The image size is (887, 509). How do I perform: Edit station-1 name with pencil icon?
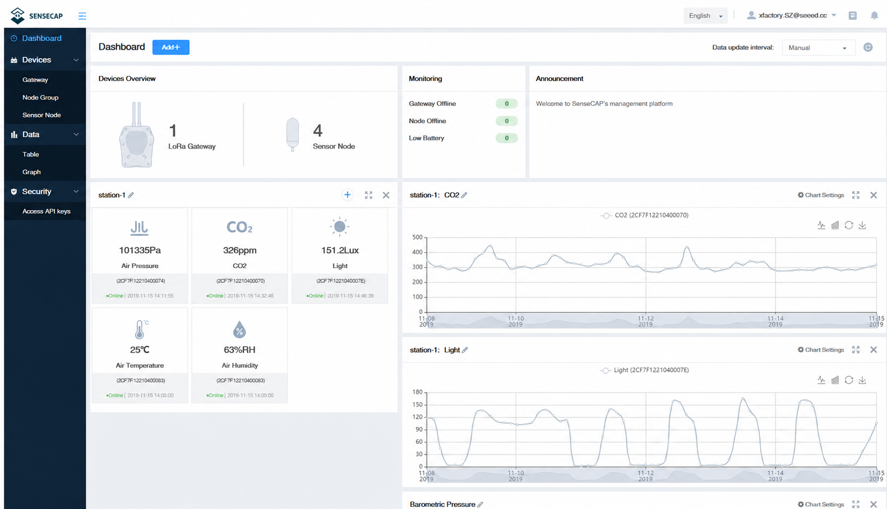131,195
